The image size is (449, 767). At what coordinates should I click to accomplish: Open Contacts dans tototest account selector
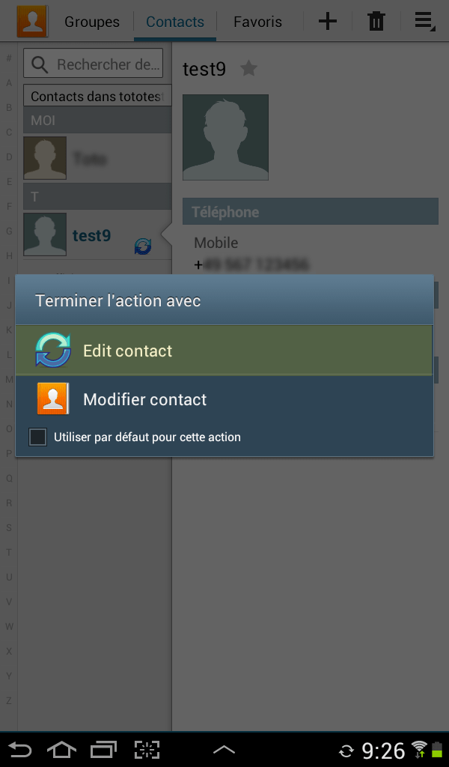tap(97, 95)
